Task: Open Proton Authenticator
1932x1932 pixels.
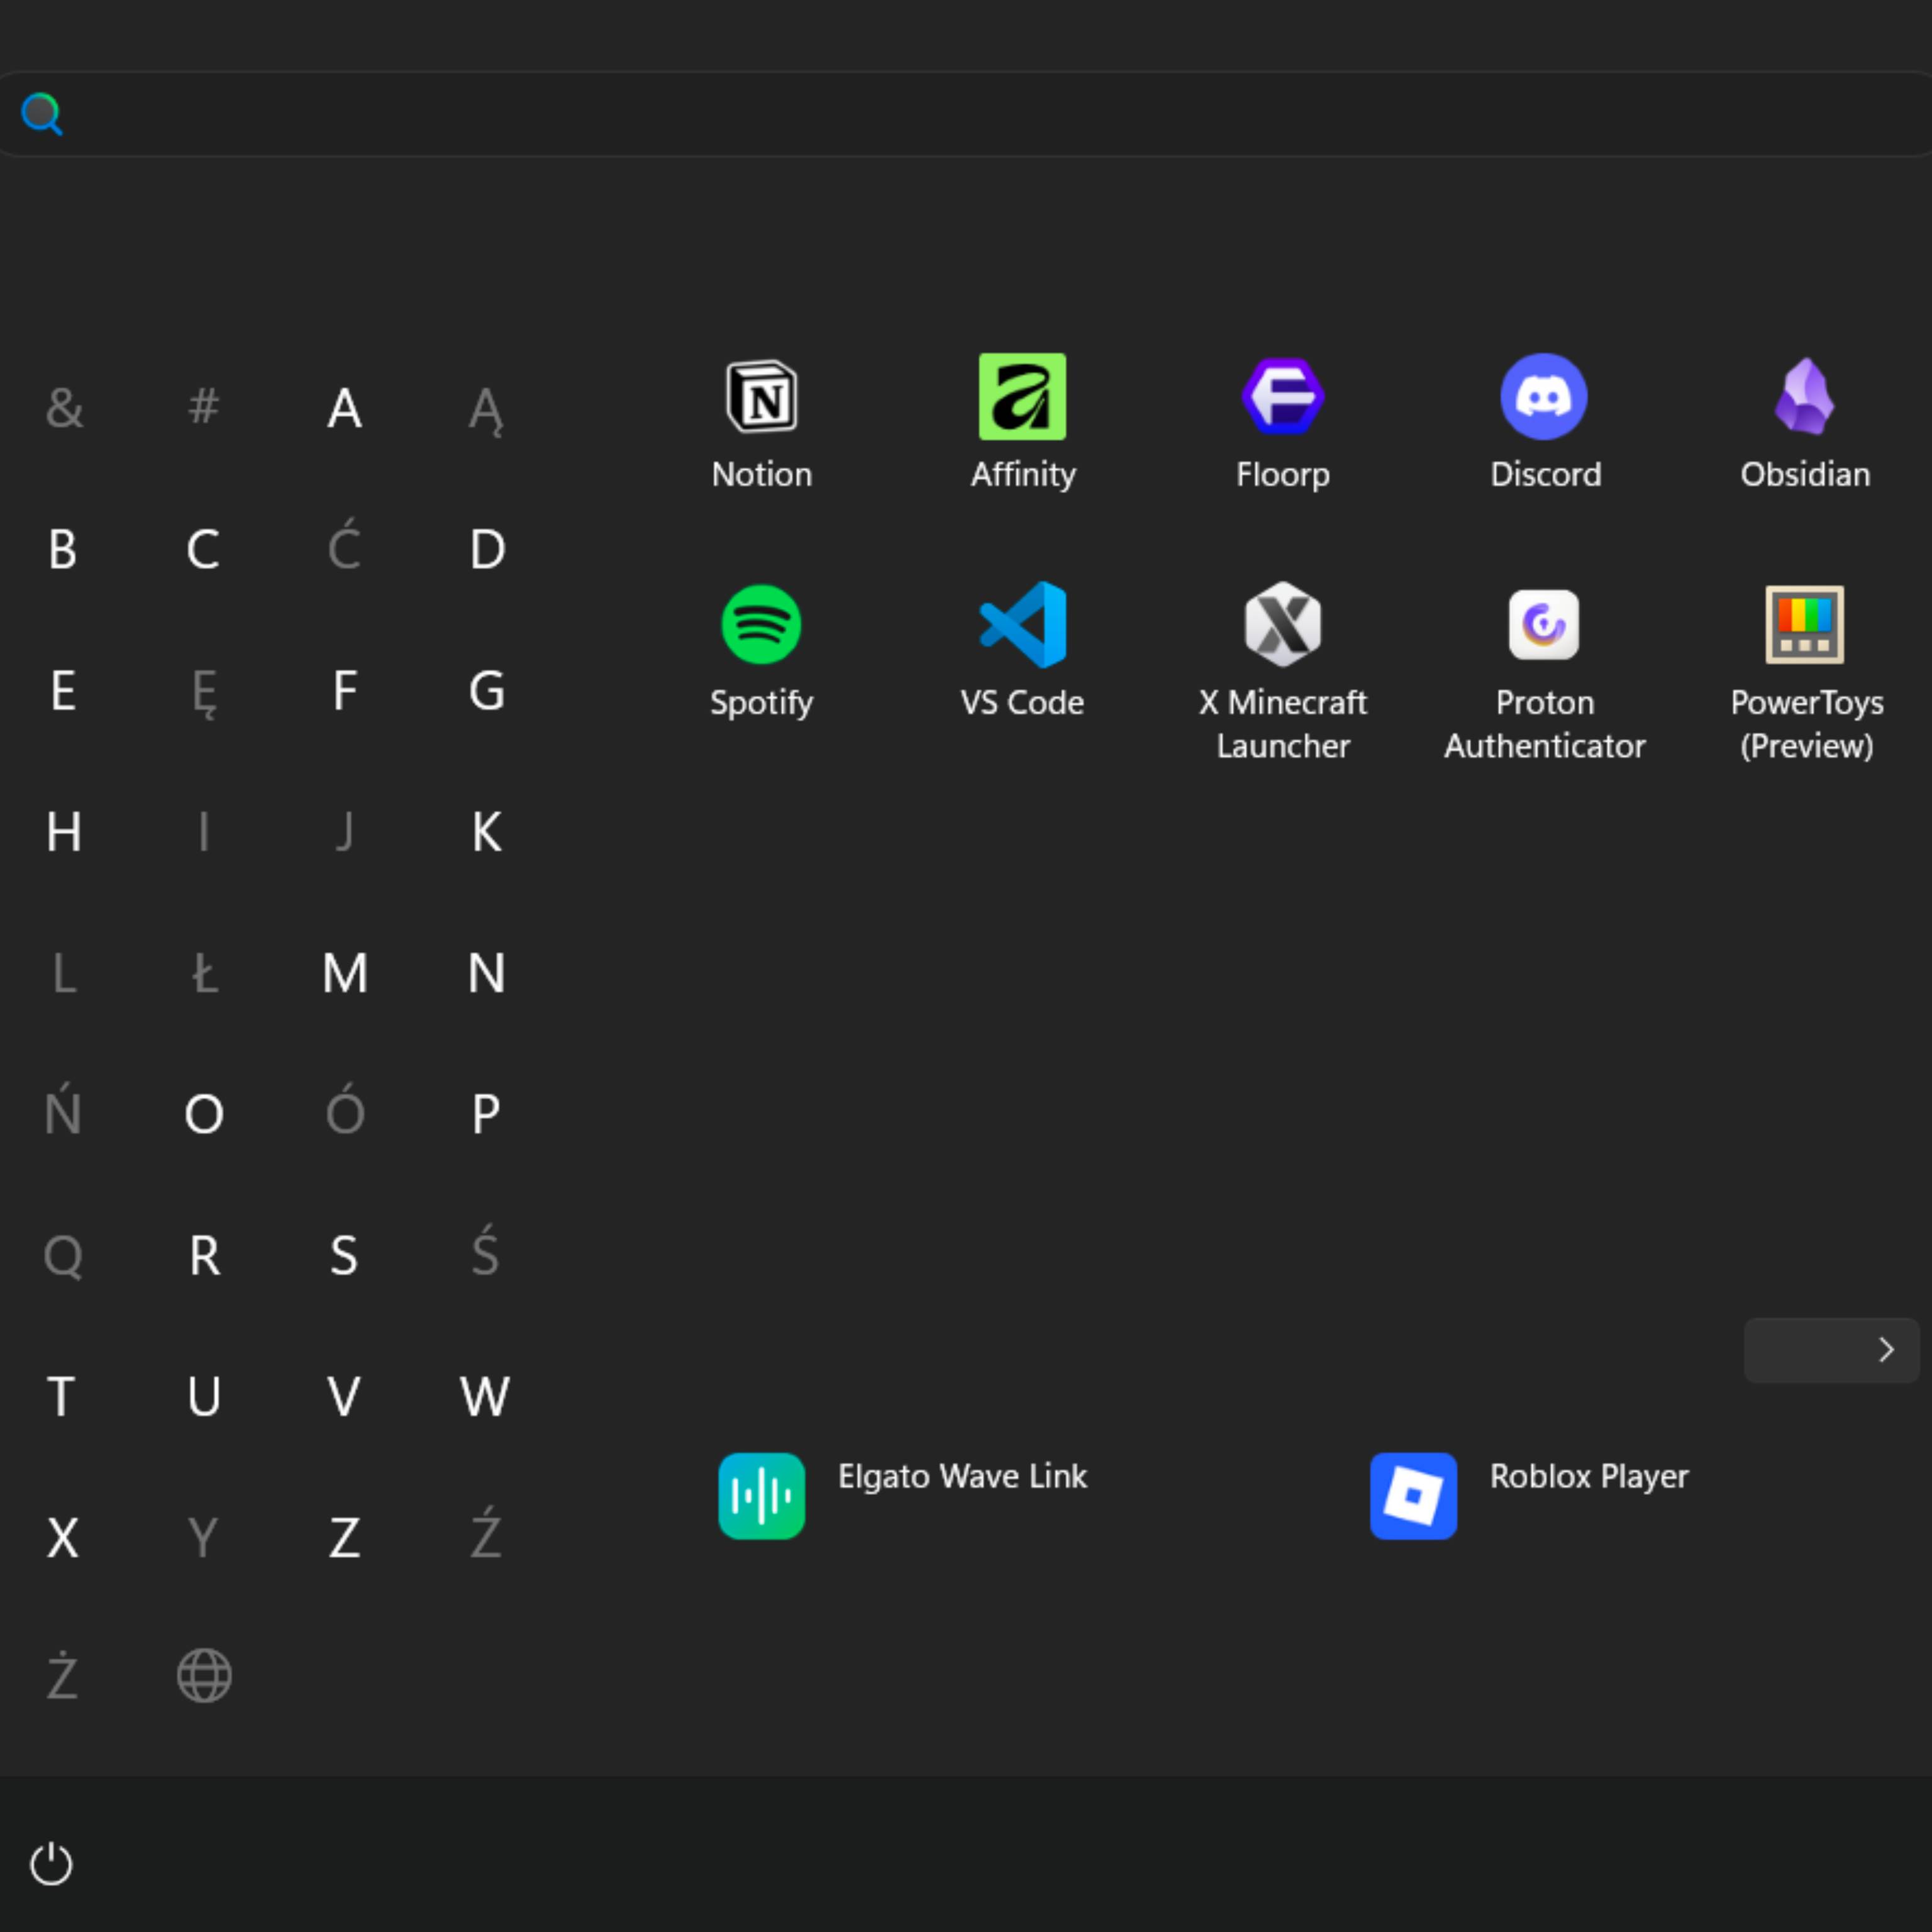Action: click(1544, 625)
